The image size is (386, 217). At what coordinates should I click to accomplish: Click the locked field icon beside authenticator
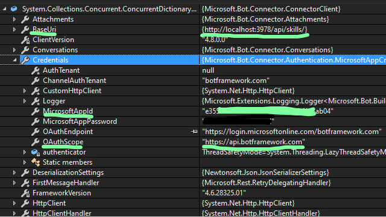pos(36,152)
